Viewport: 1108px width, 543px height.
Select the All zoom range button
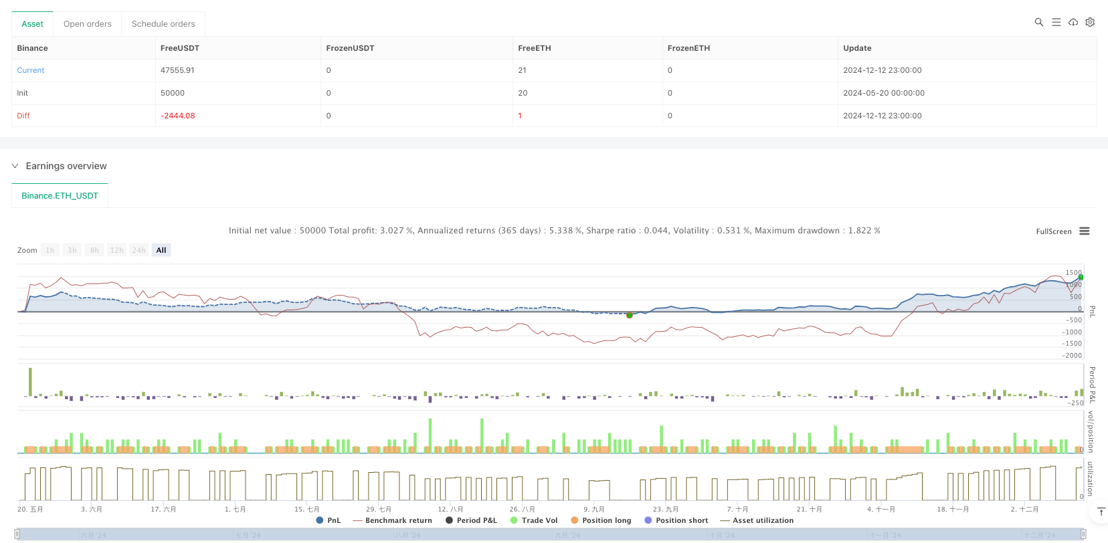click(161, 250)
